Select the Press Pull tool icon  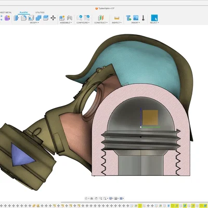click(16, 18)
